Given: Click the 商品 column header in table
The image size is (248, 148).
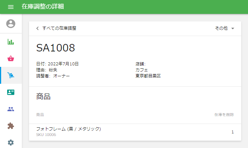Looking at the screenshot, I should pyautogui.click(x=40, y=115).
